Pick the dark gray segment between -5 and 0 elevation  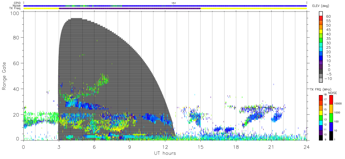click(321, 72)
